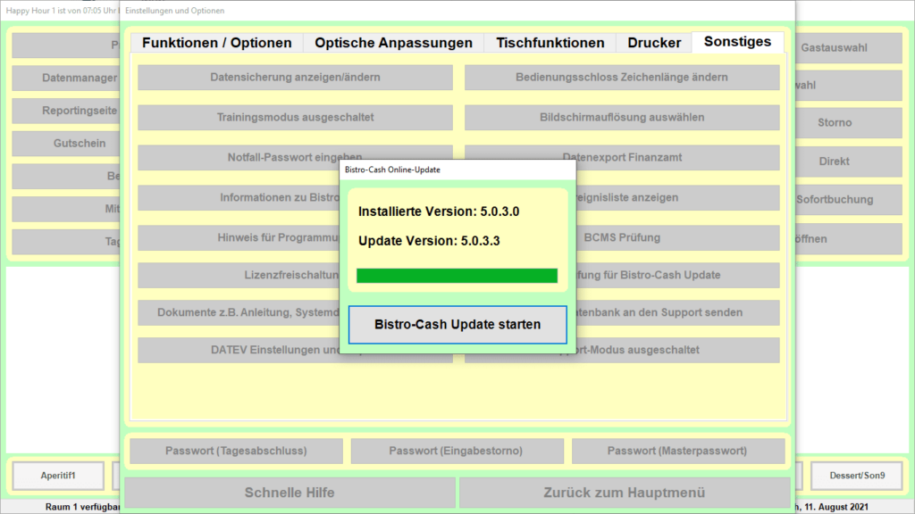Select the Tischfunktionen tab
915x514 pixels.
(x=550, y=43)
